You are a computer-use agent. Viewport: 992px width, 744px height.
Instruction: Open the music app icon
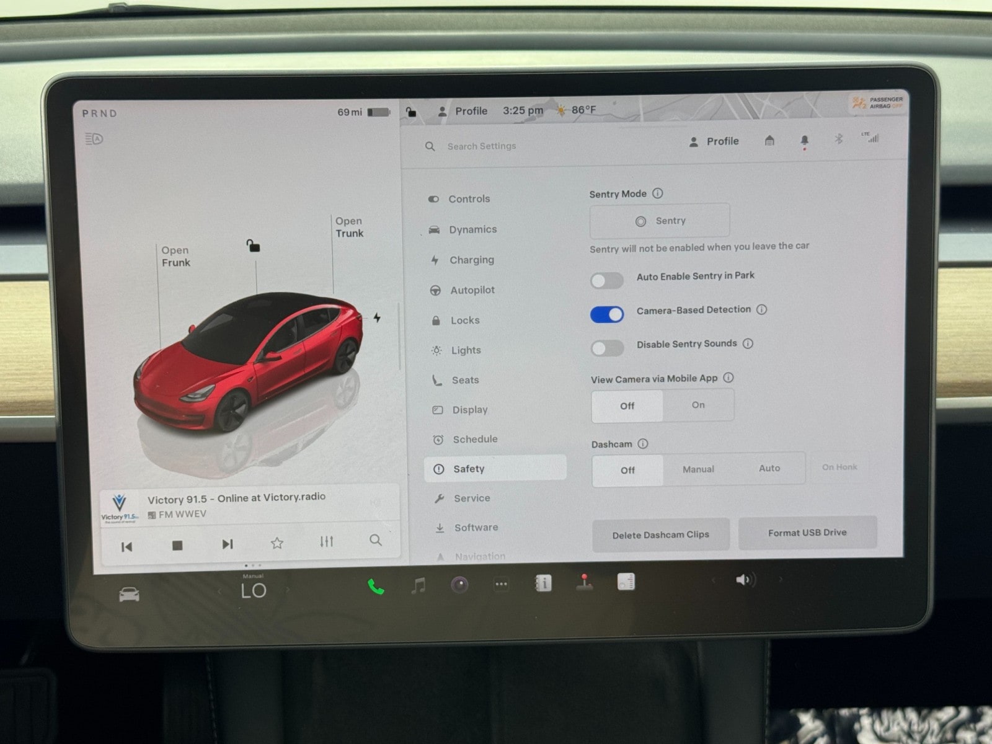pyautogui.click(x=418, y=585)
